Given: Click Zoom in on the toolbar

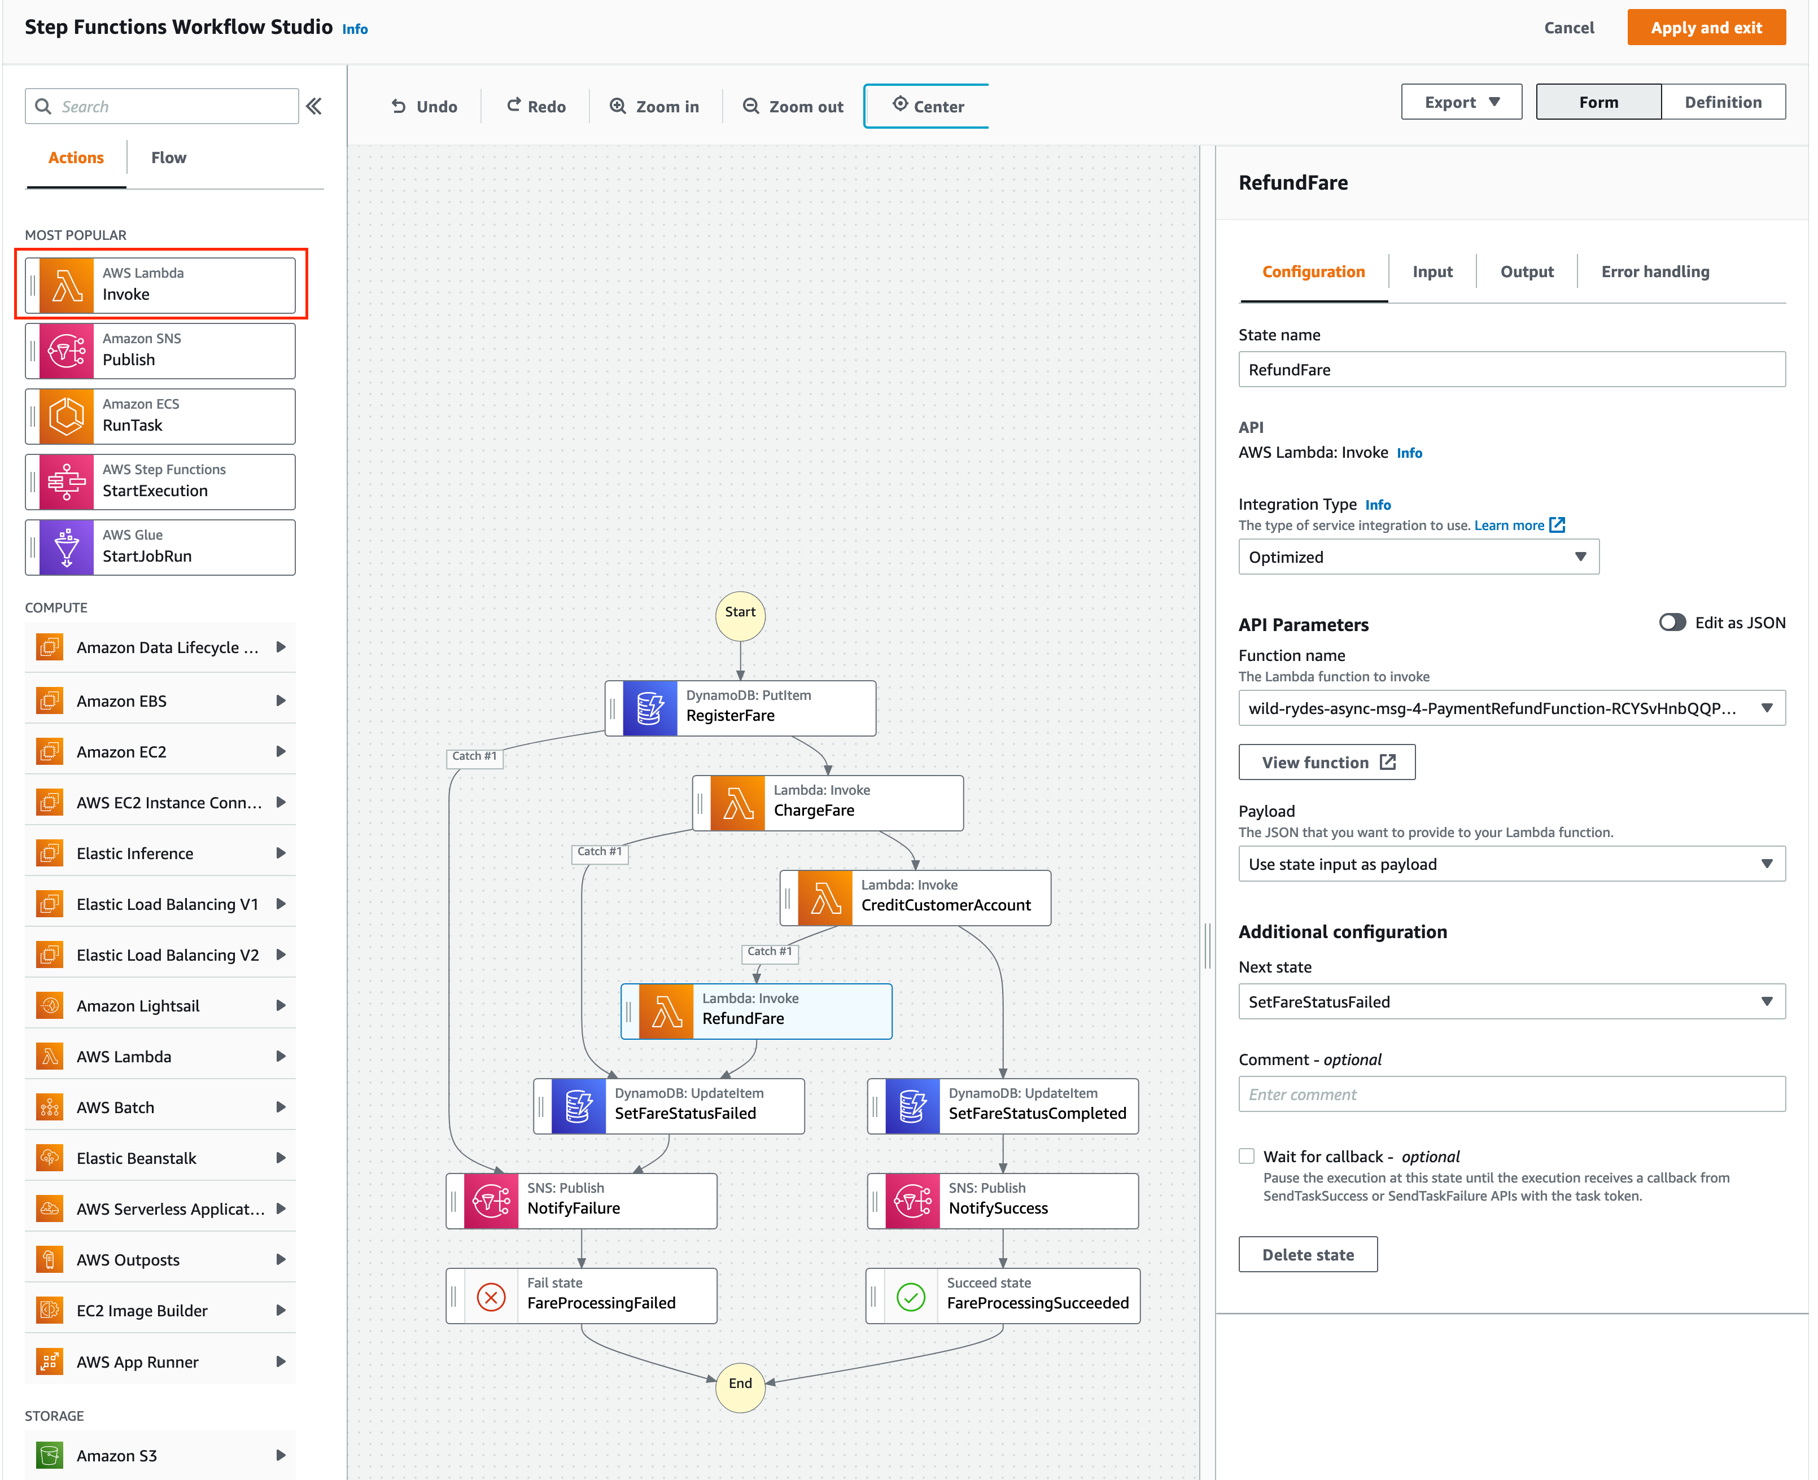Looking at the screenshot, I should point(655,107).
